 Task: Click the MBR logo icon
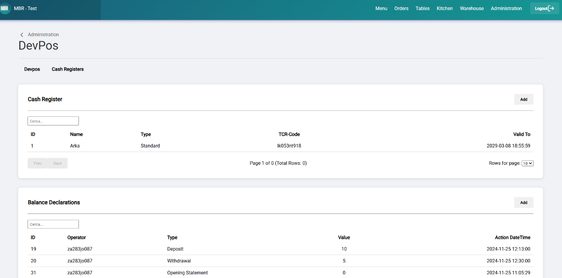pyautogui.click(x=5, y=8)
